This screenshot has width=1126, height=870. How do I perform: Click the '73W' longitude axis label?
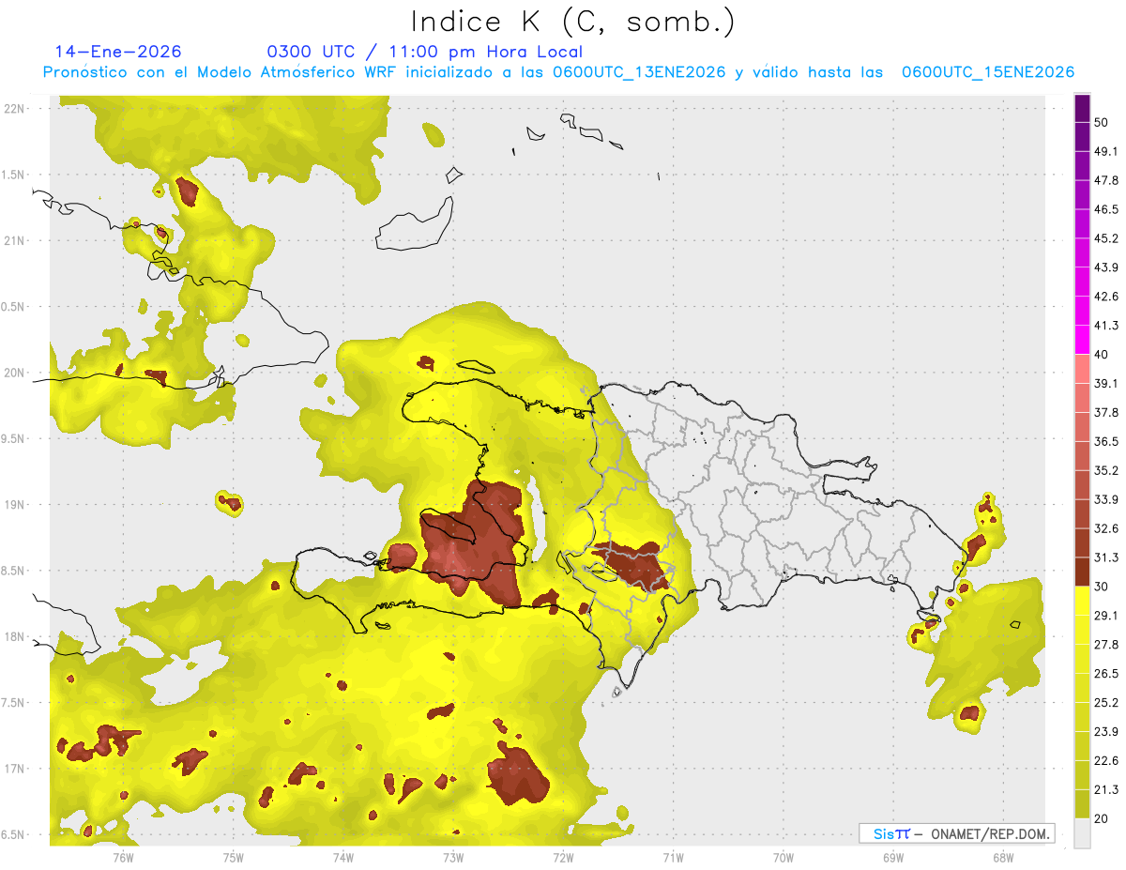(x=453, y=857)
